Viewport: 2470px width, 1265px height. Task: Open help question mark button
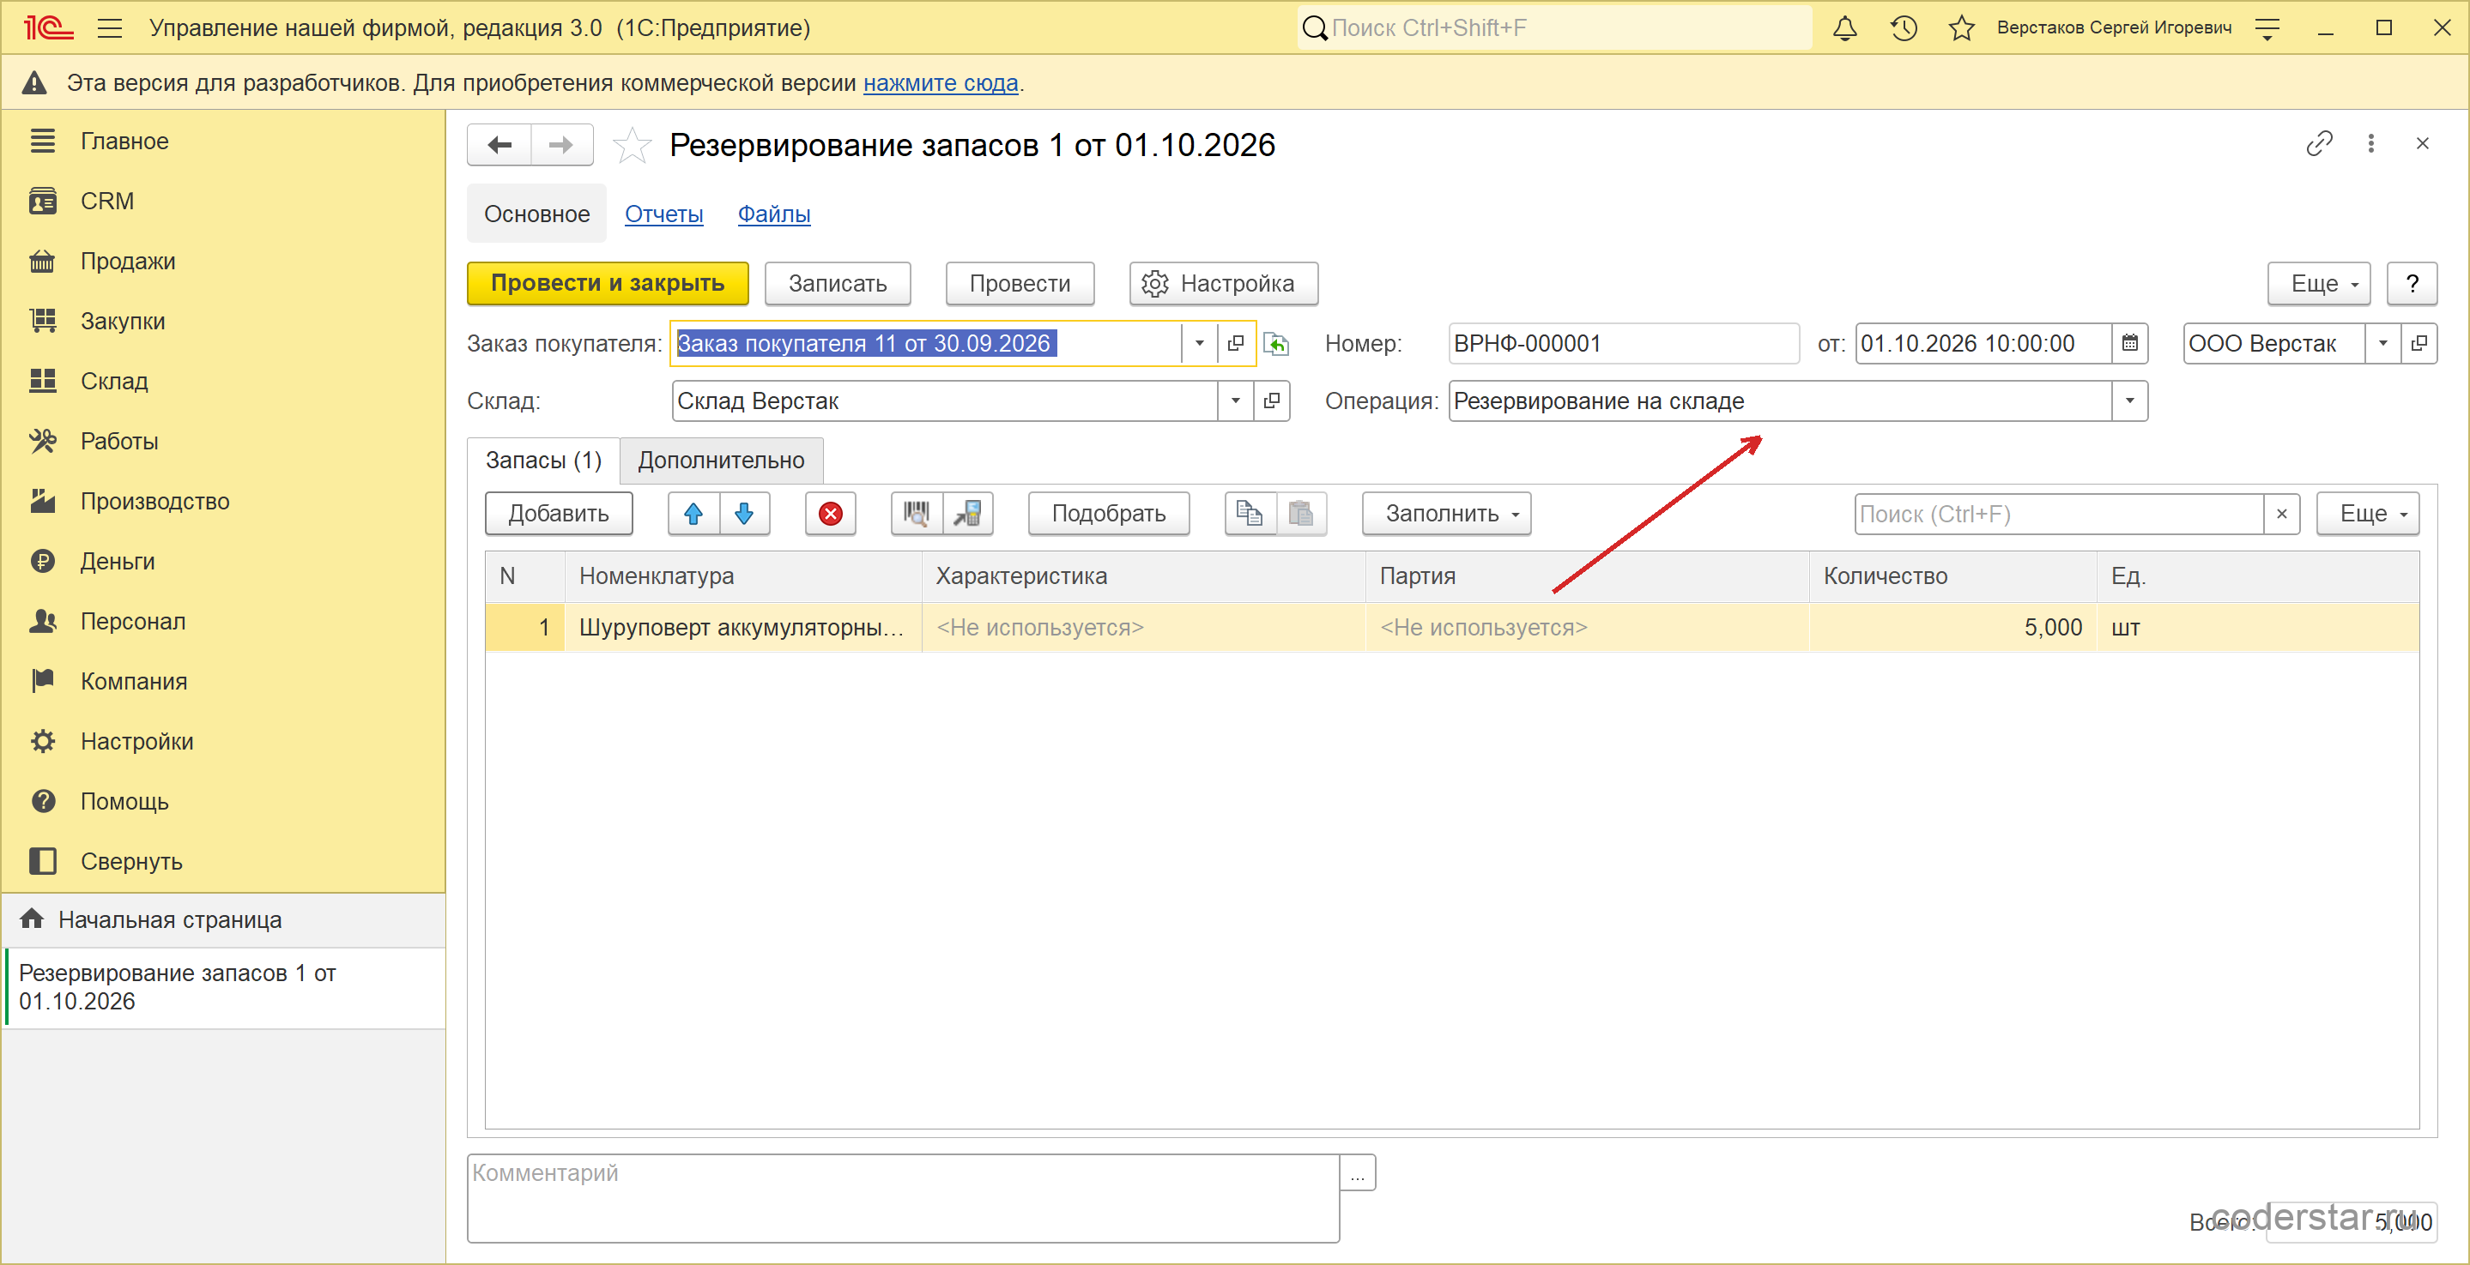(2412, 284)
